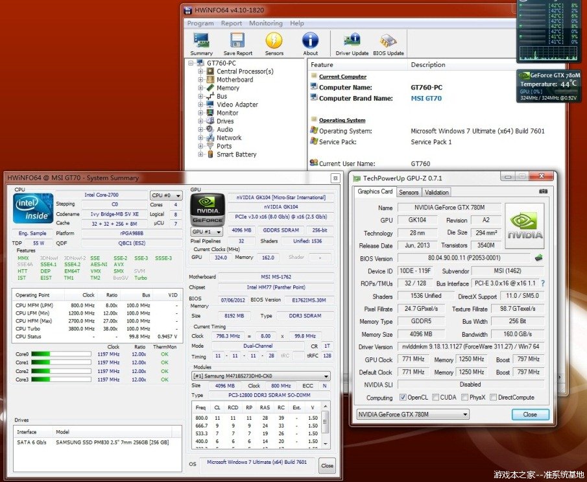Toggle the DirectCompute checkbox in GPU-Z
Viewport: 587px width, 482px height.
pos(494,397)
